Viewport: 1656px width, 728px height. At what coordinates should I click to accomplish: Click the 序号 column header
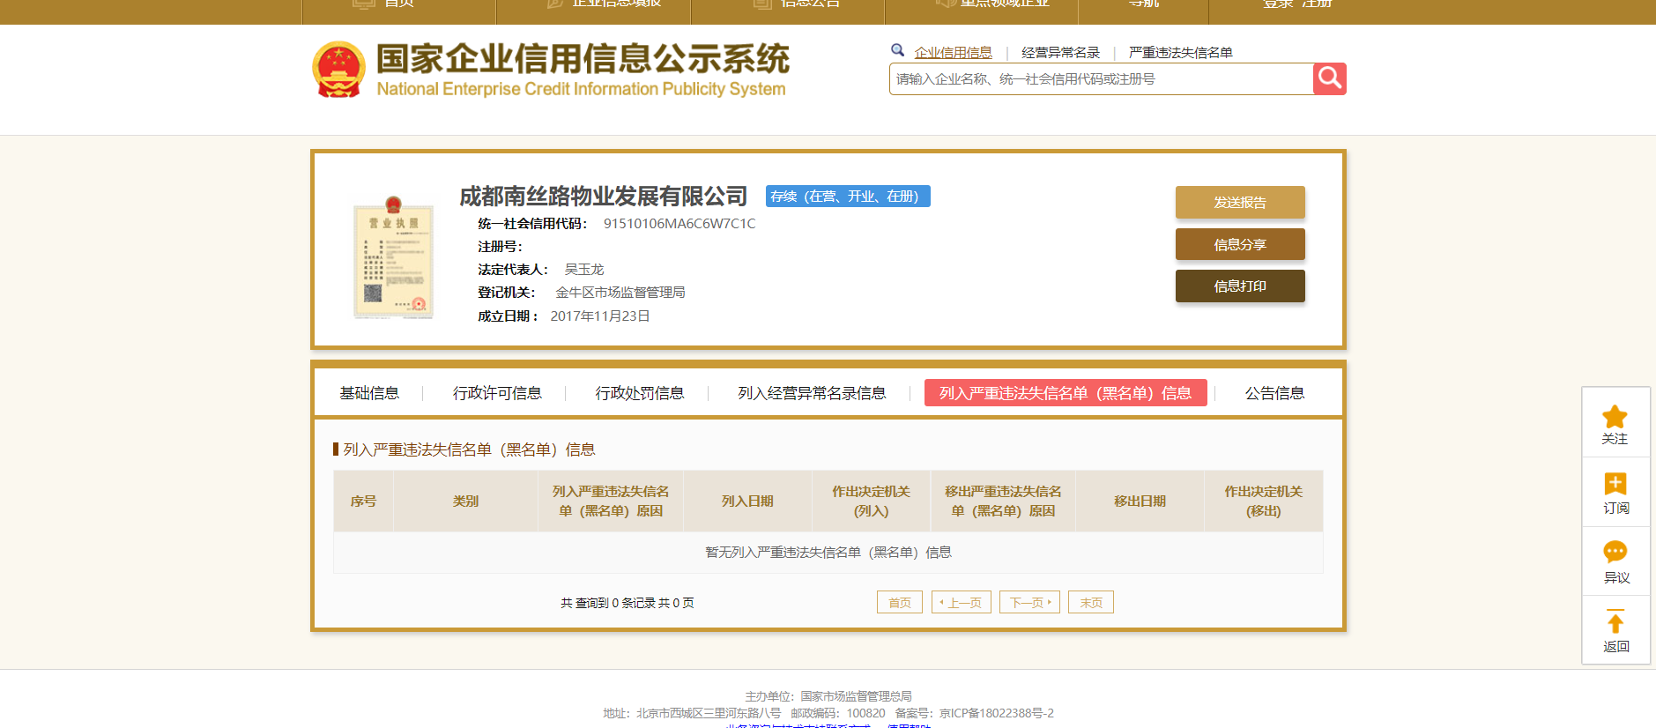coord(364,501)
